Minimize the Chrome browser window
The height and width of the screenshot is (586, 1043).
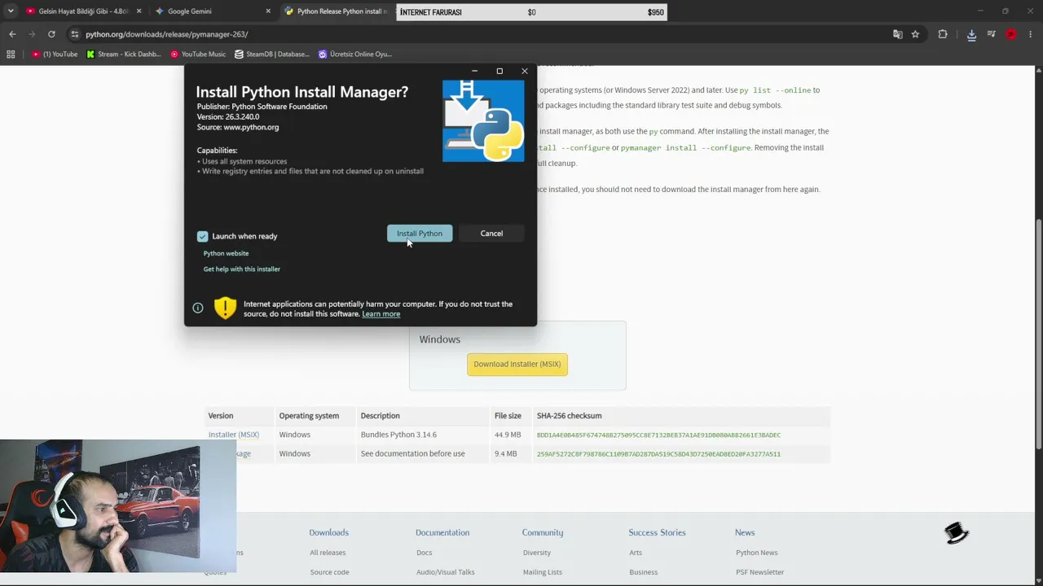click(x=981, y=11)
